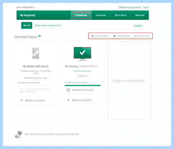Viewport: 174px width, 149px height.
Task: Select the Все (2) filter tab
Action: 27,25
